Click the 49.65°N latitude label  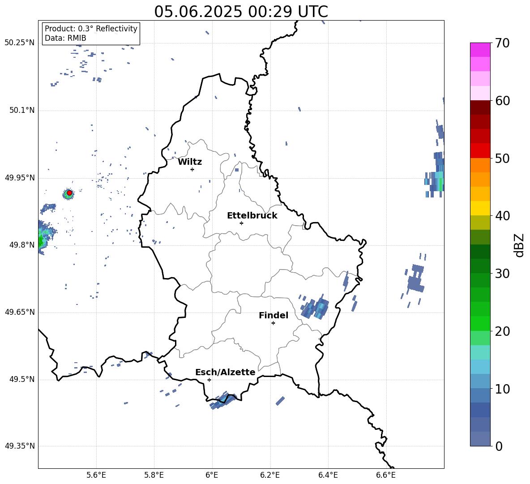coord(20,312)
